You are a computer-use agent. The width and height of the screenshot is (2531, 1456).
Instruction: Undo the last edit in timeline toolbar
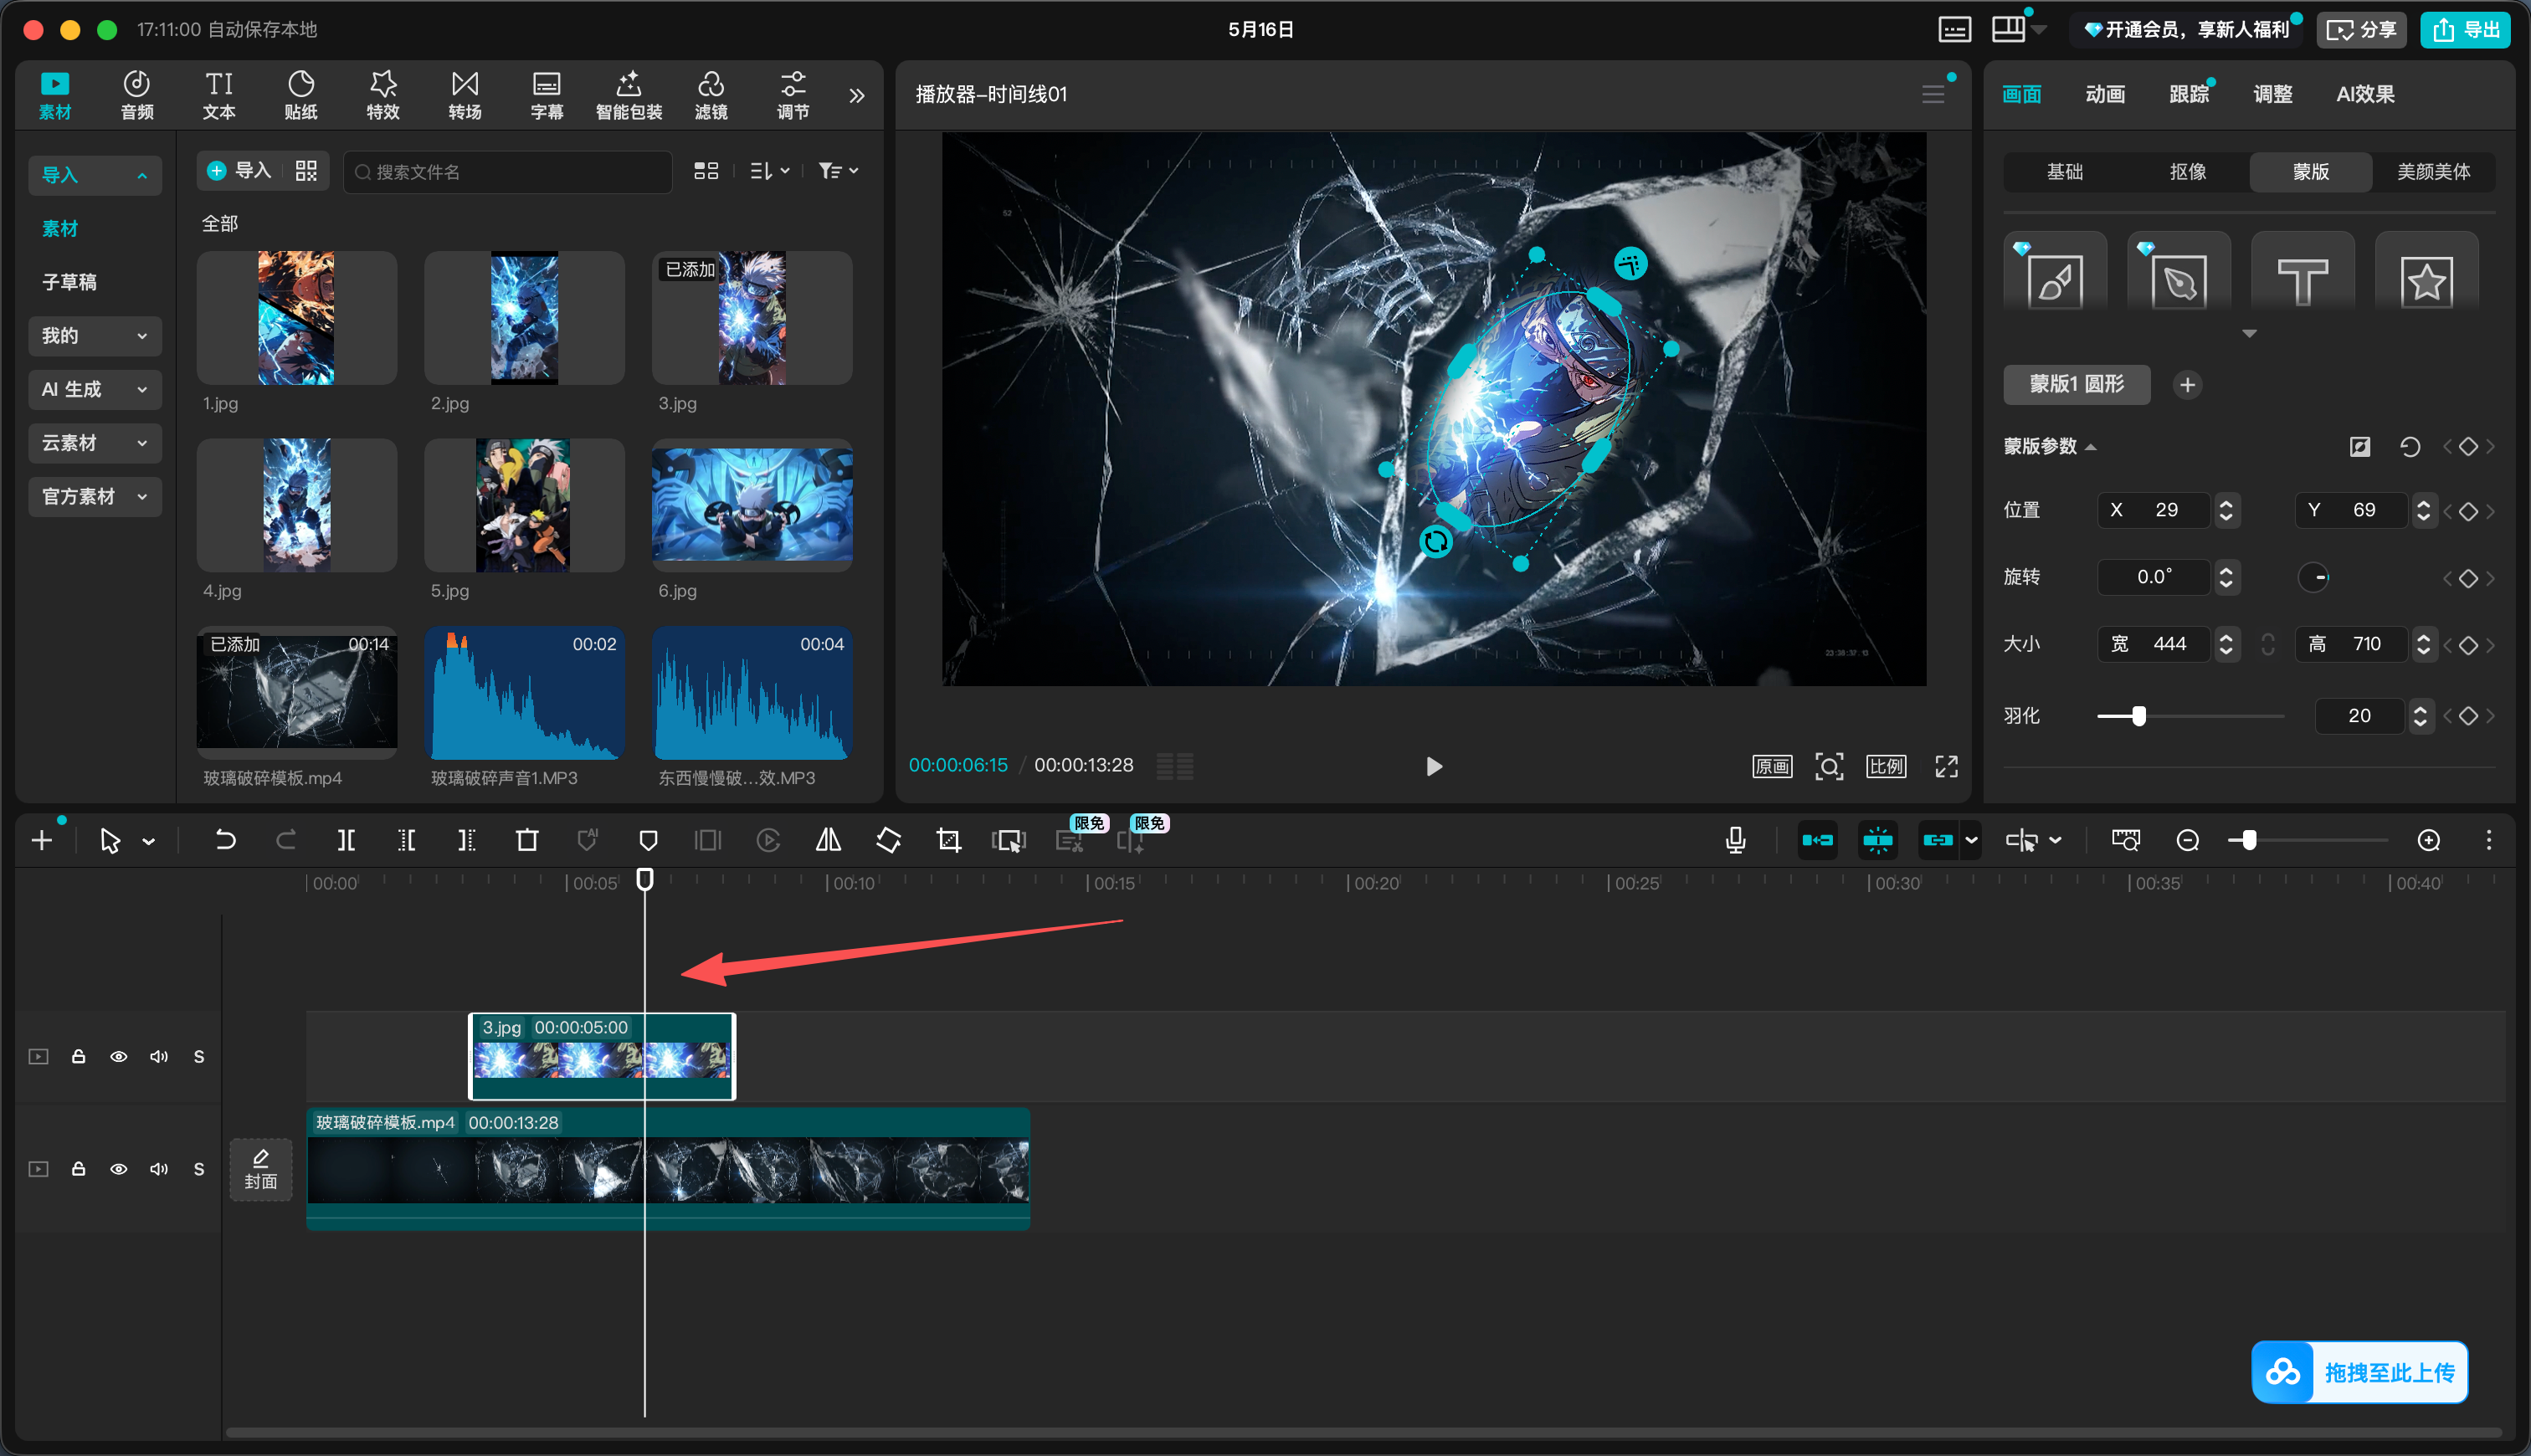pos(225,840)
